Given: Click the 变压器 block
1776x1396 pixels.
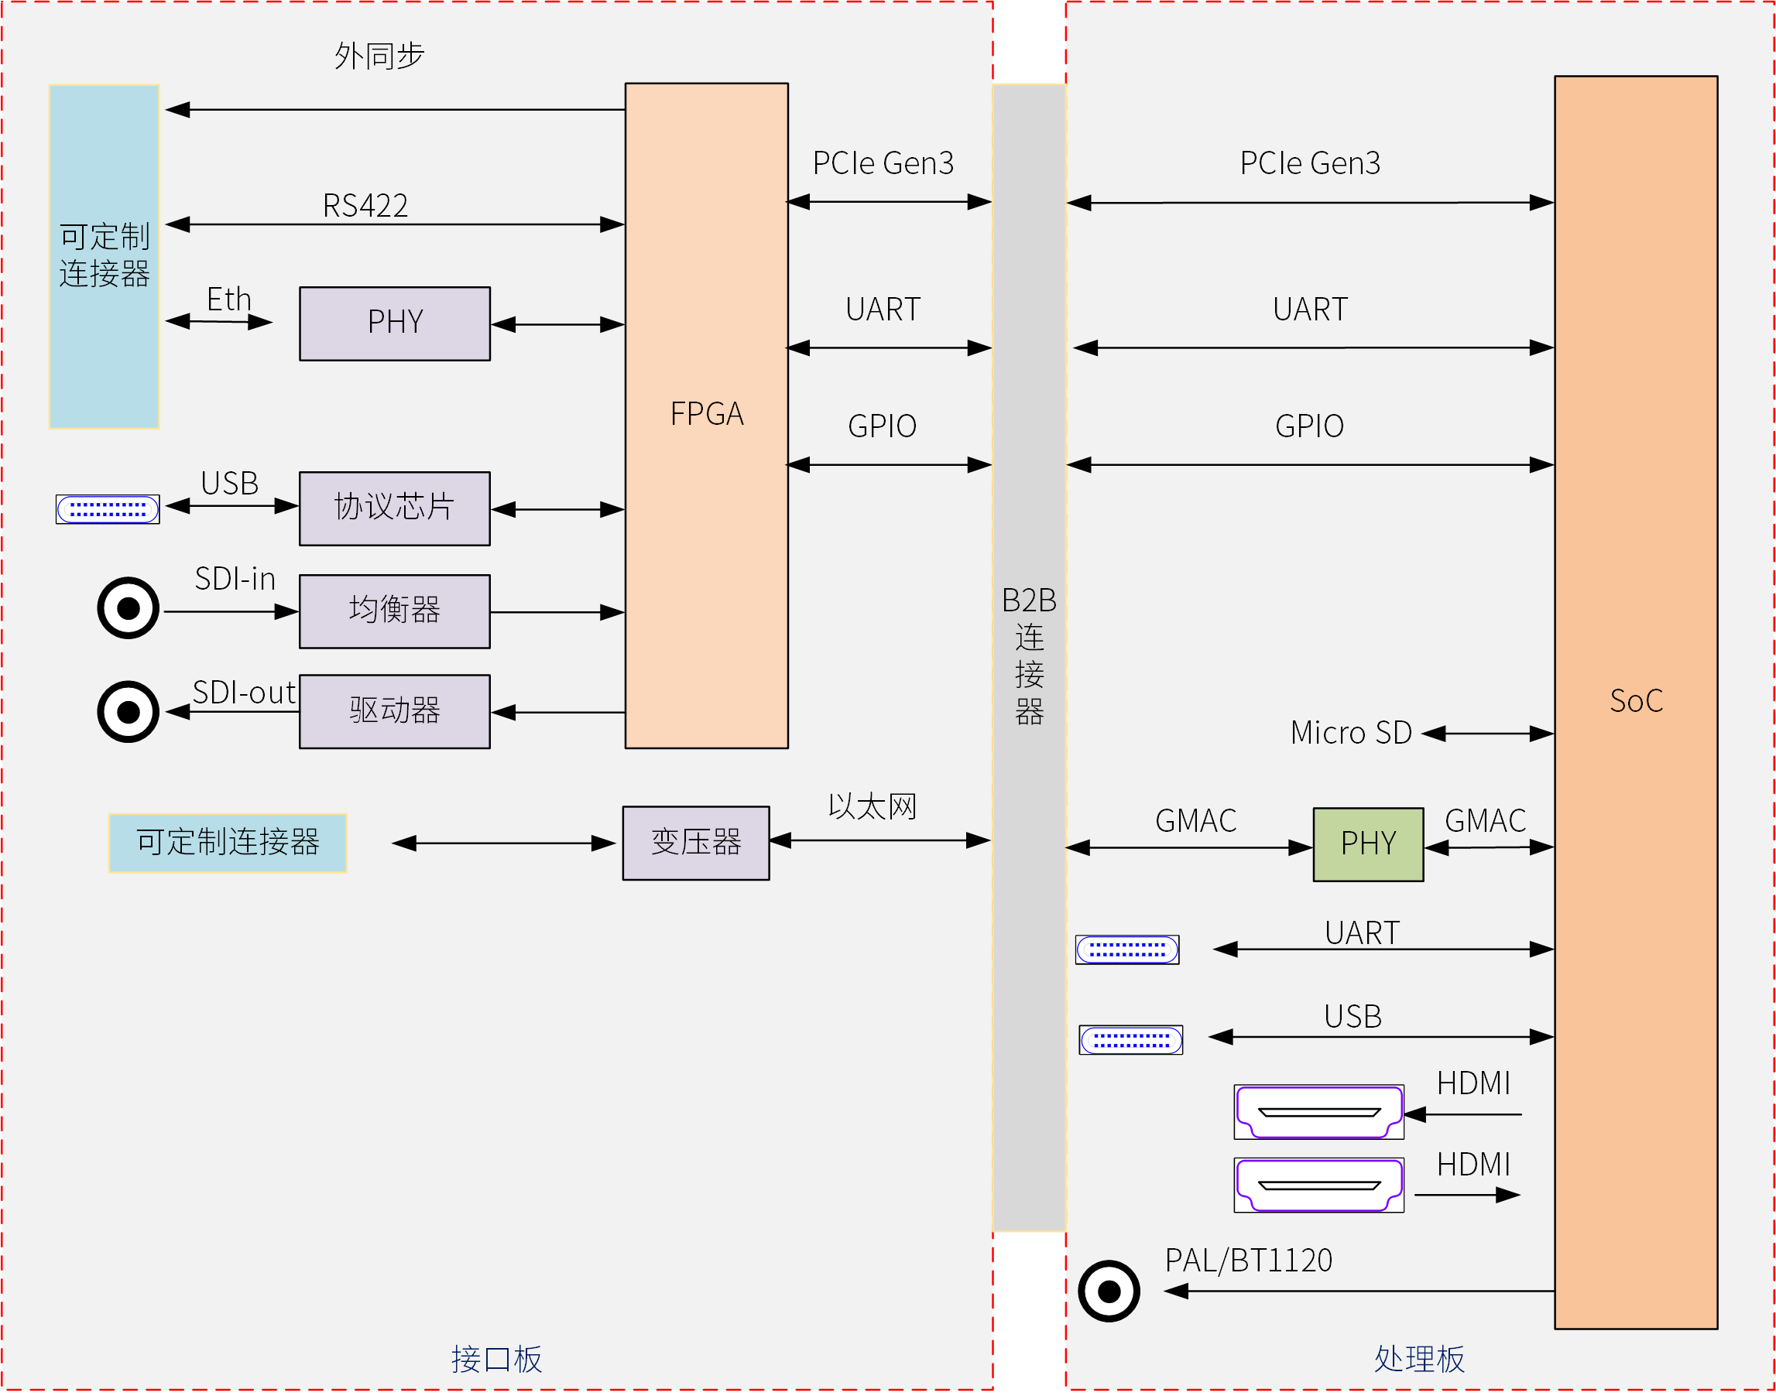Looking at the screenshot, I should 696,843.
